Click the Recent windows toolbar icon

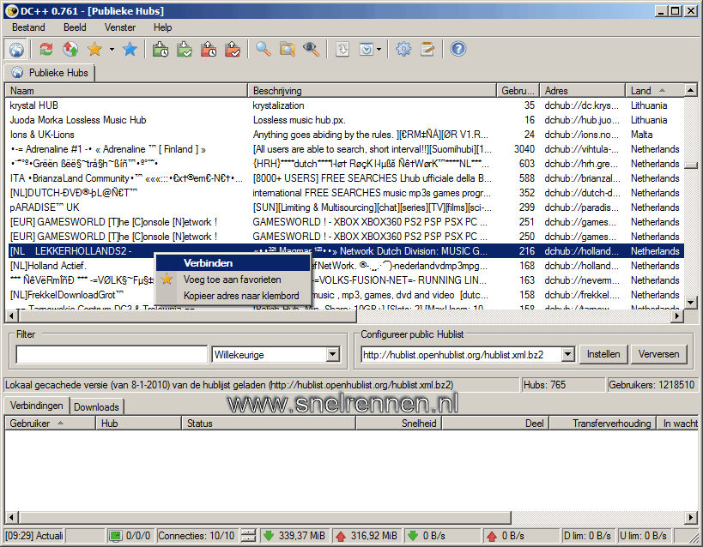pyautogui.click(x=367, y=49)
